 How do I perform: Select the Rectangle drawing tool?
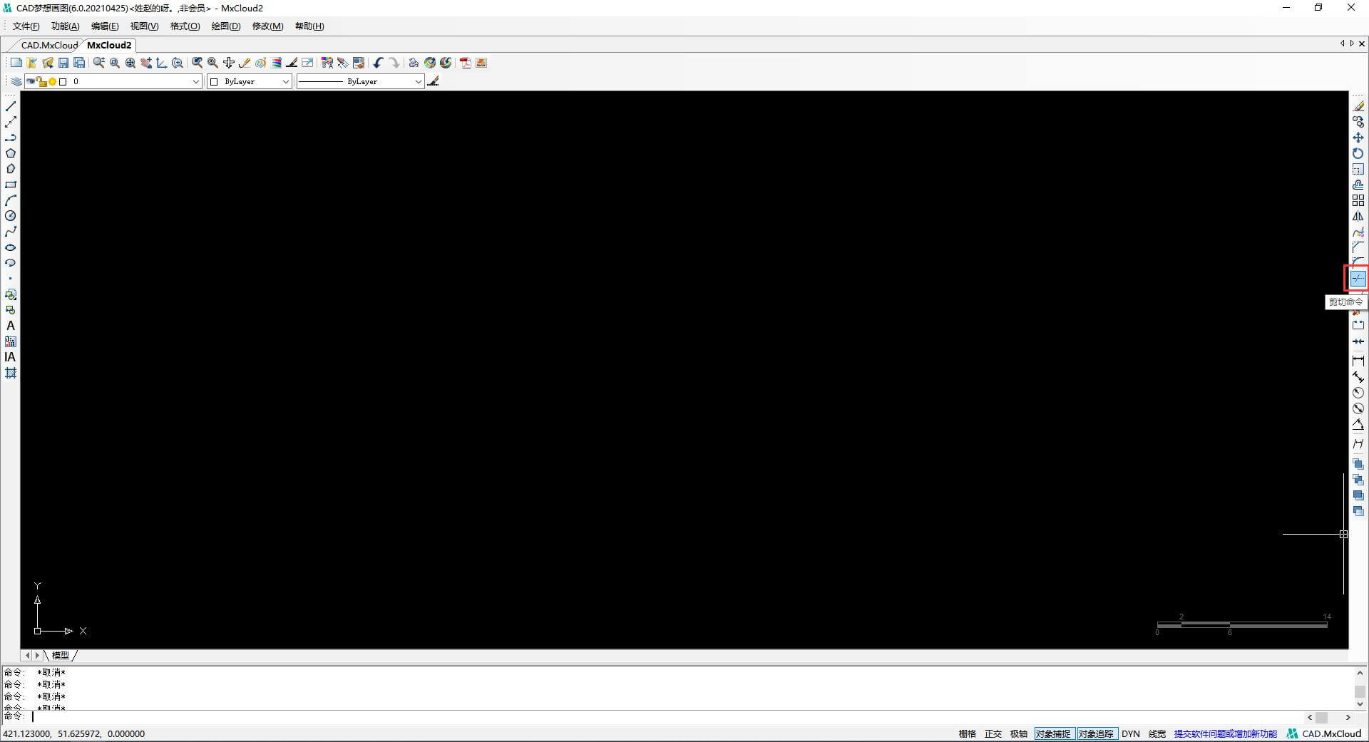point(11,185)
